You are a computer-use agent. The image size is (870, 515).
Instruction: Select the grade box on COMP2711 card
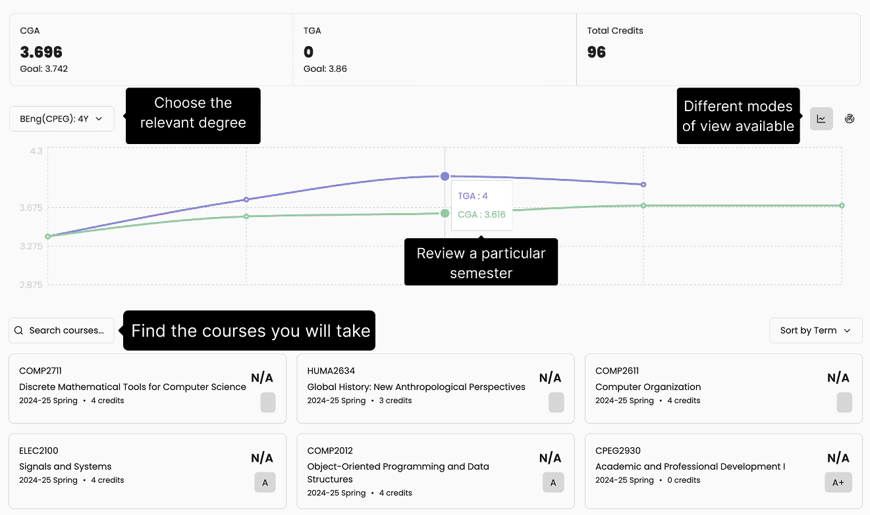click(267, 403)
